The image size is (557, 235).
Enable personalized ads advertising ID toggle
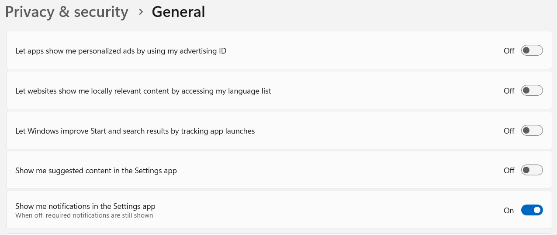(x=532, y=50)
